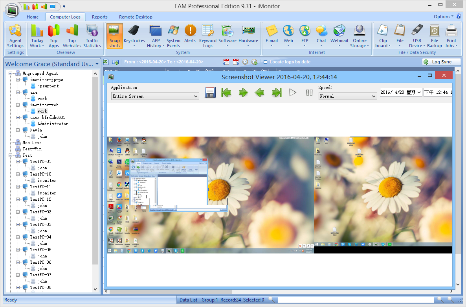Image resolution: width=466 pixels, height=307 pixels.
Task: Switch to the Reports ribbon tab
Action: 100,17
